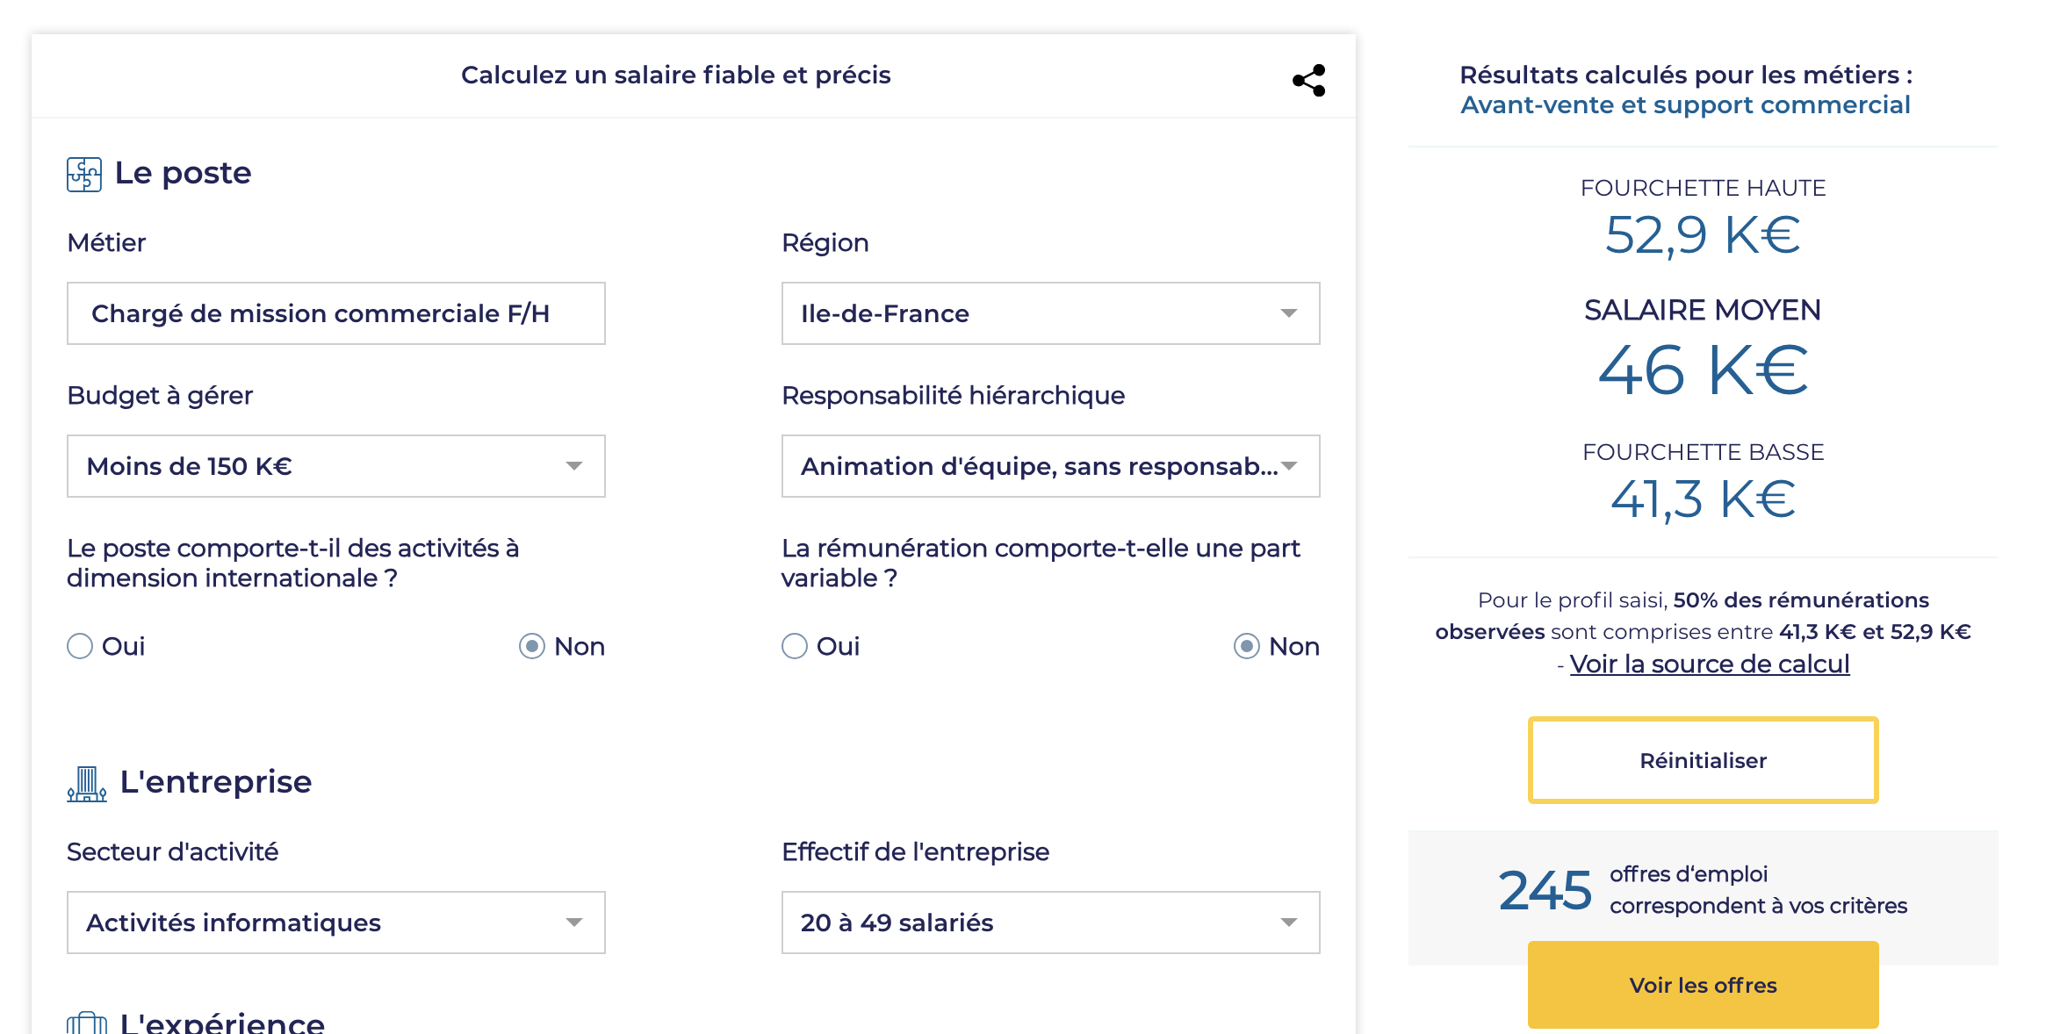Screen dimensions: 2053x1034
Task: Select Oui for international activities
Action: [80, 646]
